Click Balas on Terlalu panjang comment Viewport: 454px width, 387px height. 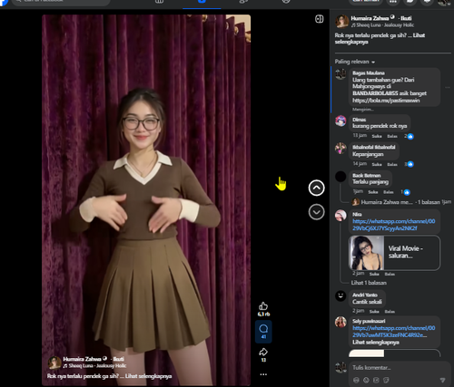[389, 192]
